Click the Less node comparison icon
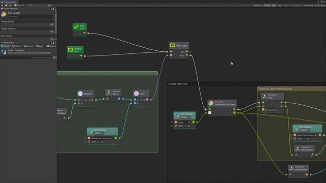 point(136,94)
